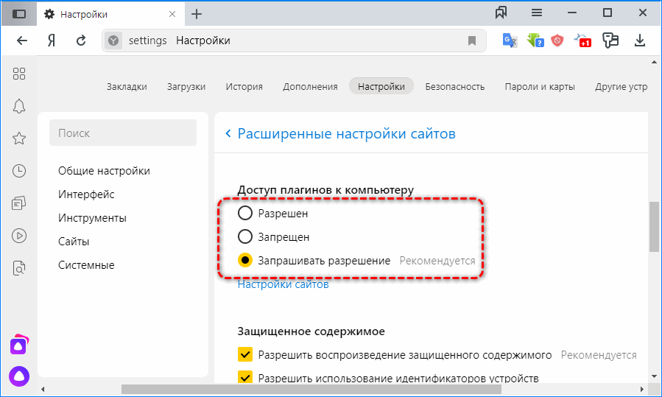Open the Сайты settings section
The height and width of the screenshot is (397, 662).
tap(74, 242)
